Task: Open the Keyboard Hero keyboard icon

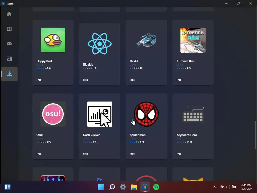Action: pyautogui.click(x=193, y=114)
